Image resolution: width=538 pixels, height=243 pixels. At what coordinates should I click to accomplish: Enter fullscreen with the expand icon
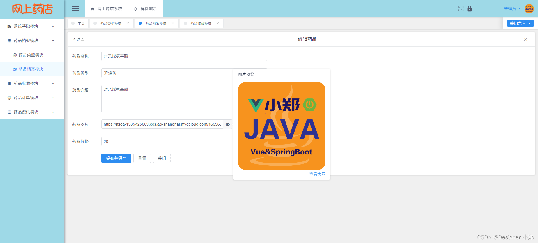coord(461,9)
